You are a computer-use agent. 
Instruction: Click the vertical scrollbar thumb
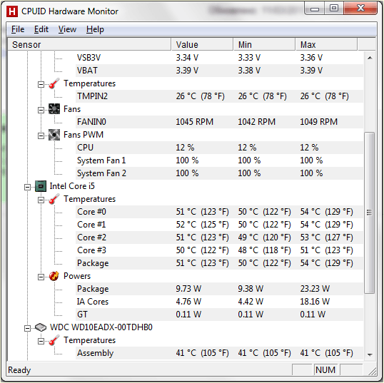click(370, 213)
